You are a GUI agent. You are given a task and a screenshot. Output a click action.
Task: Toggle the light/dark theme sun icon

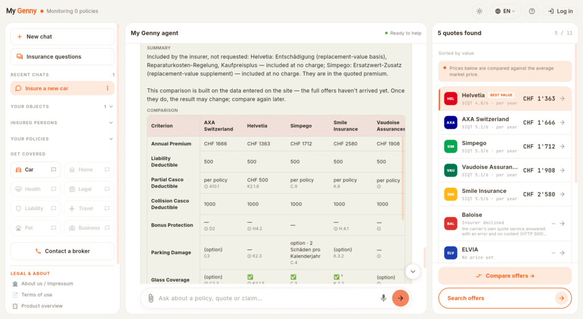[479, 11]
